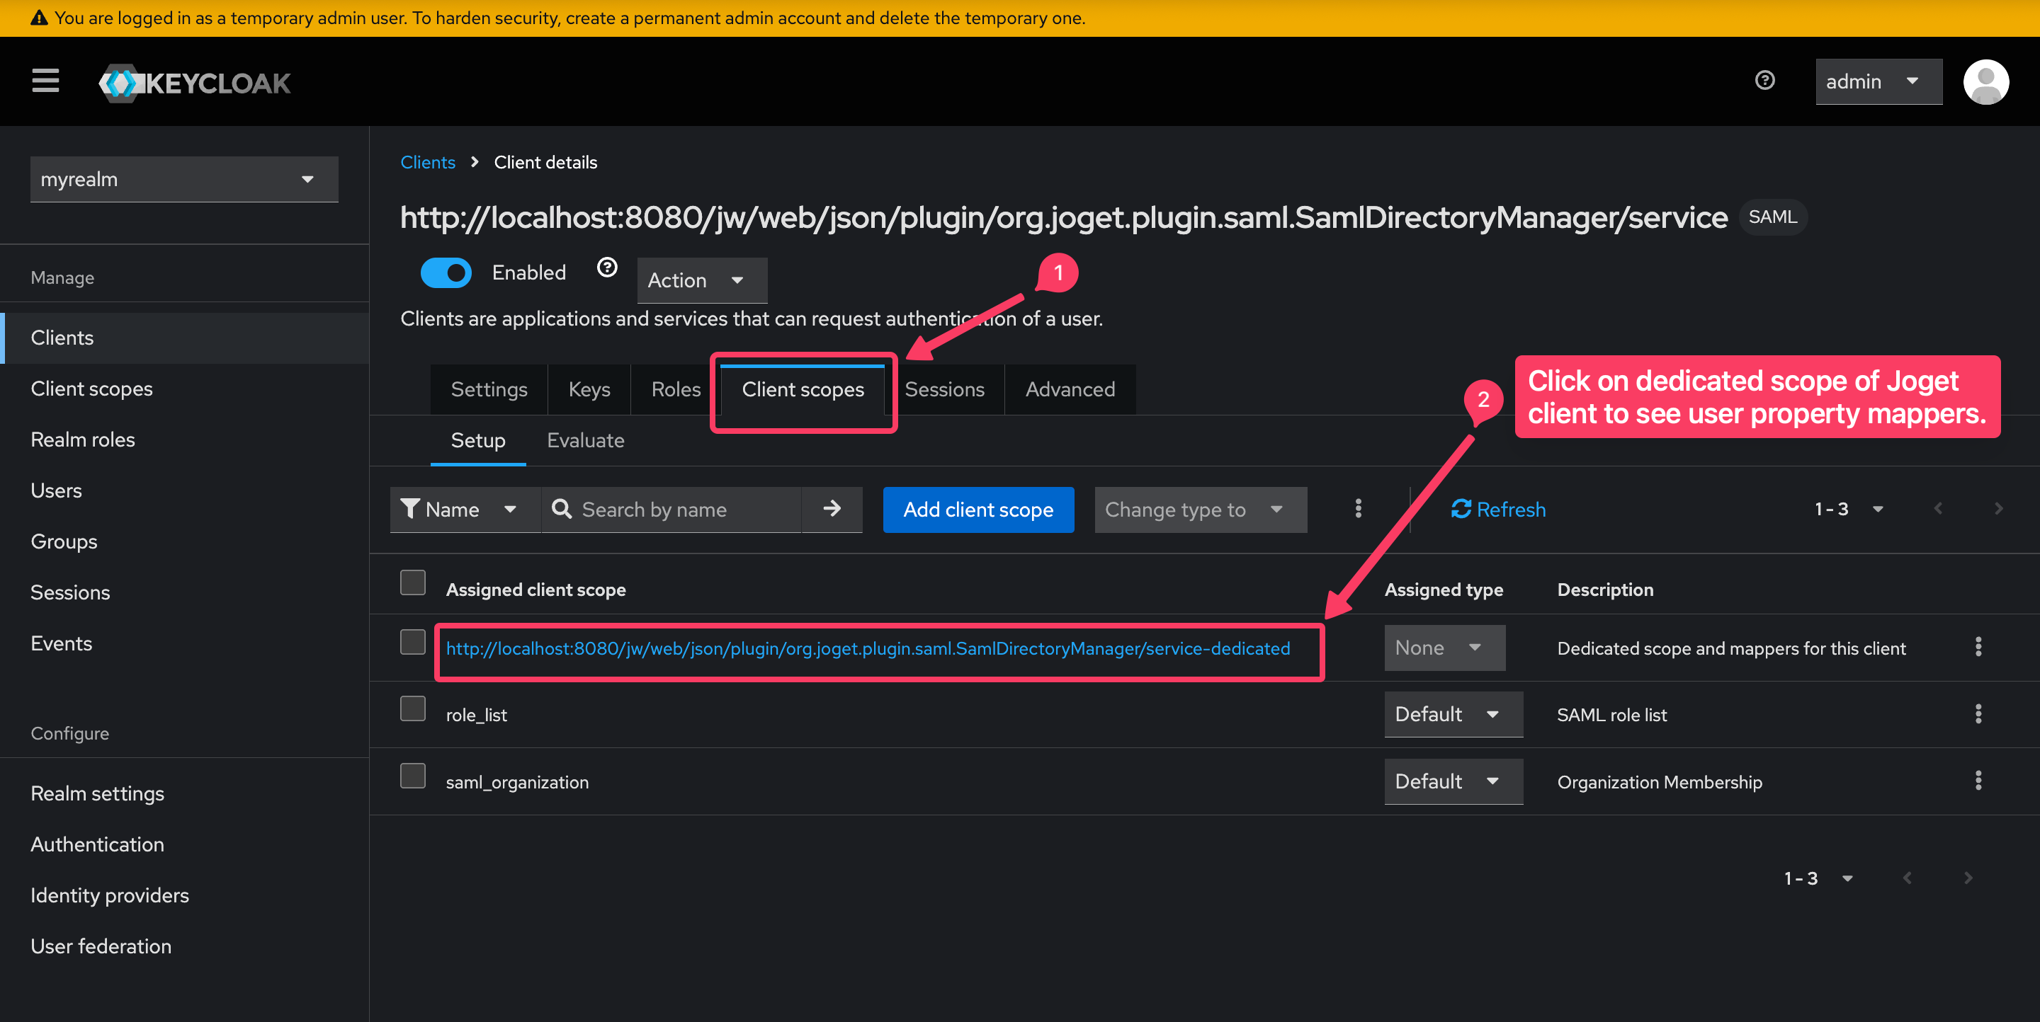The image size is (2040, 1022).
Task: Open Sessions in the sidebar
Action: (x=184, y=592)
